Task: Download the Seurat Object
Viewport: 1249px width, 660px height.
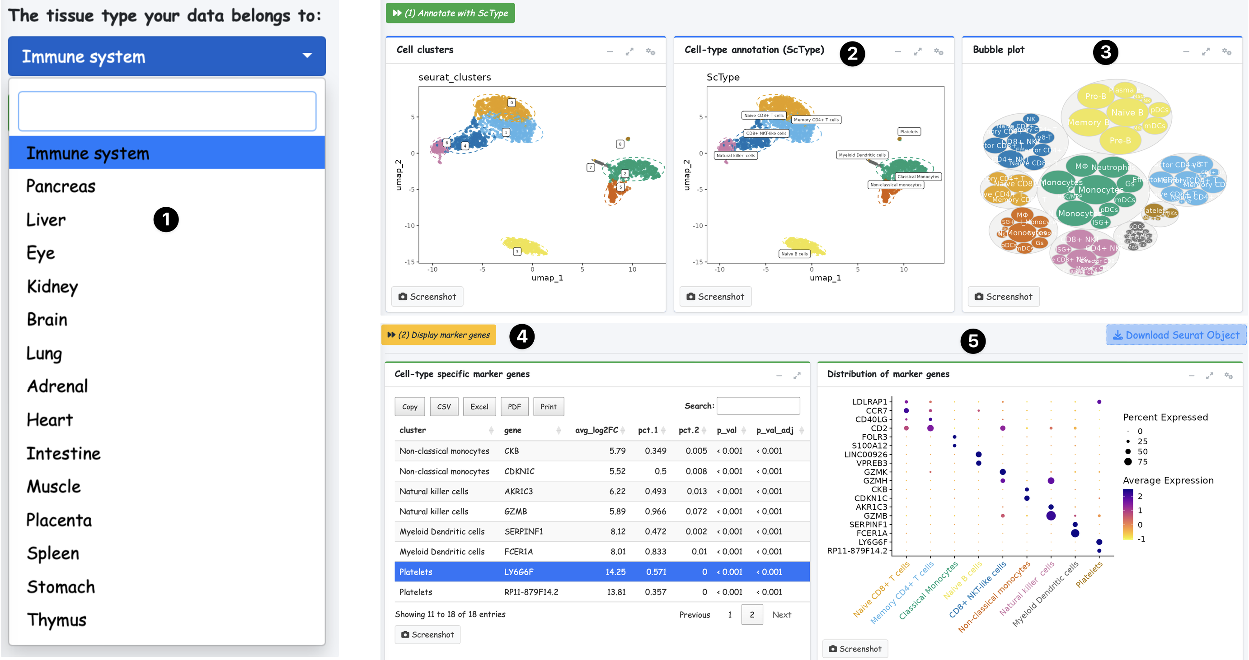Action: click(x=1176, y=335)
